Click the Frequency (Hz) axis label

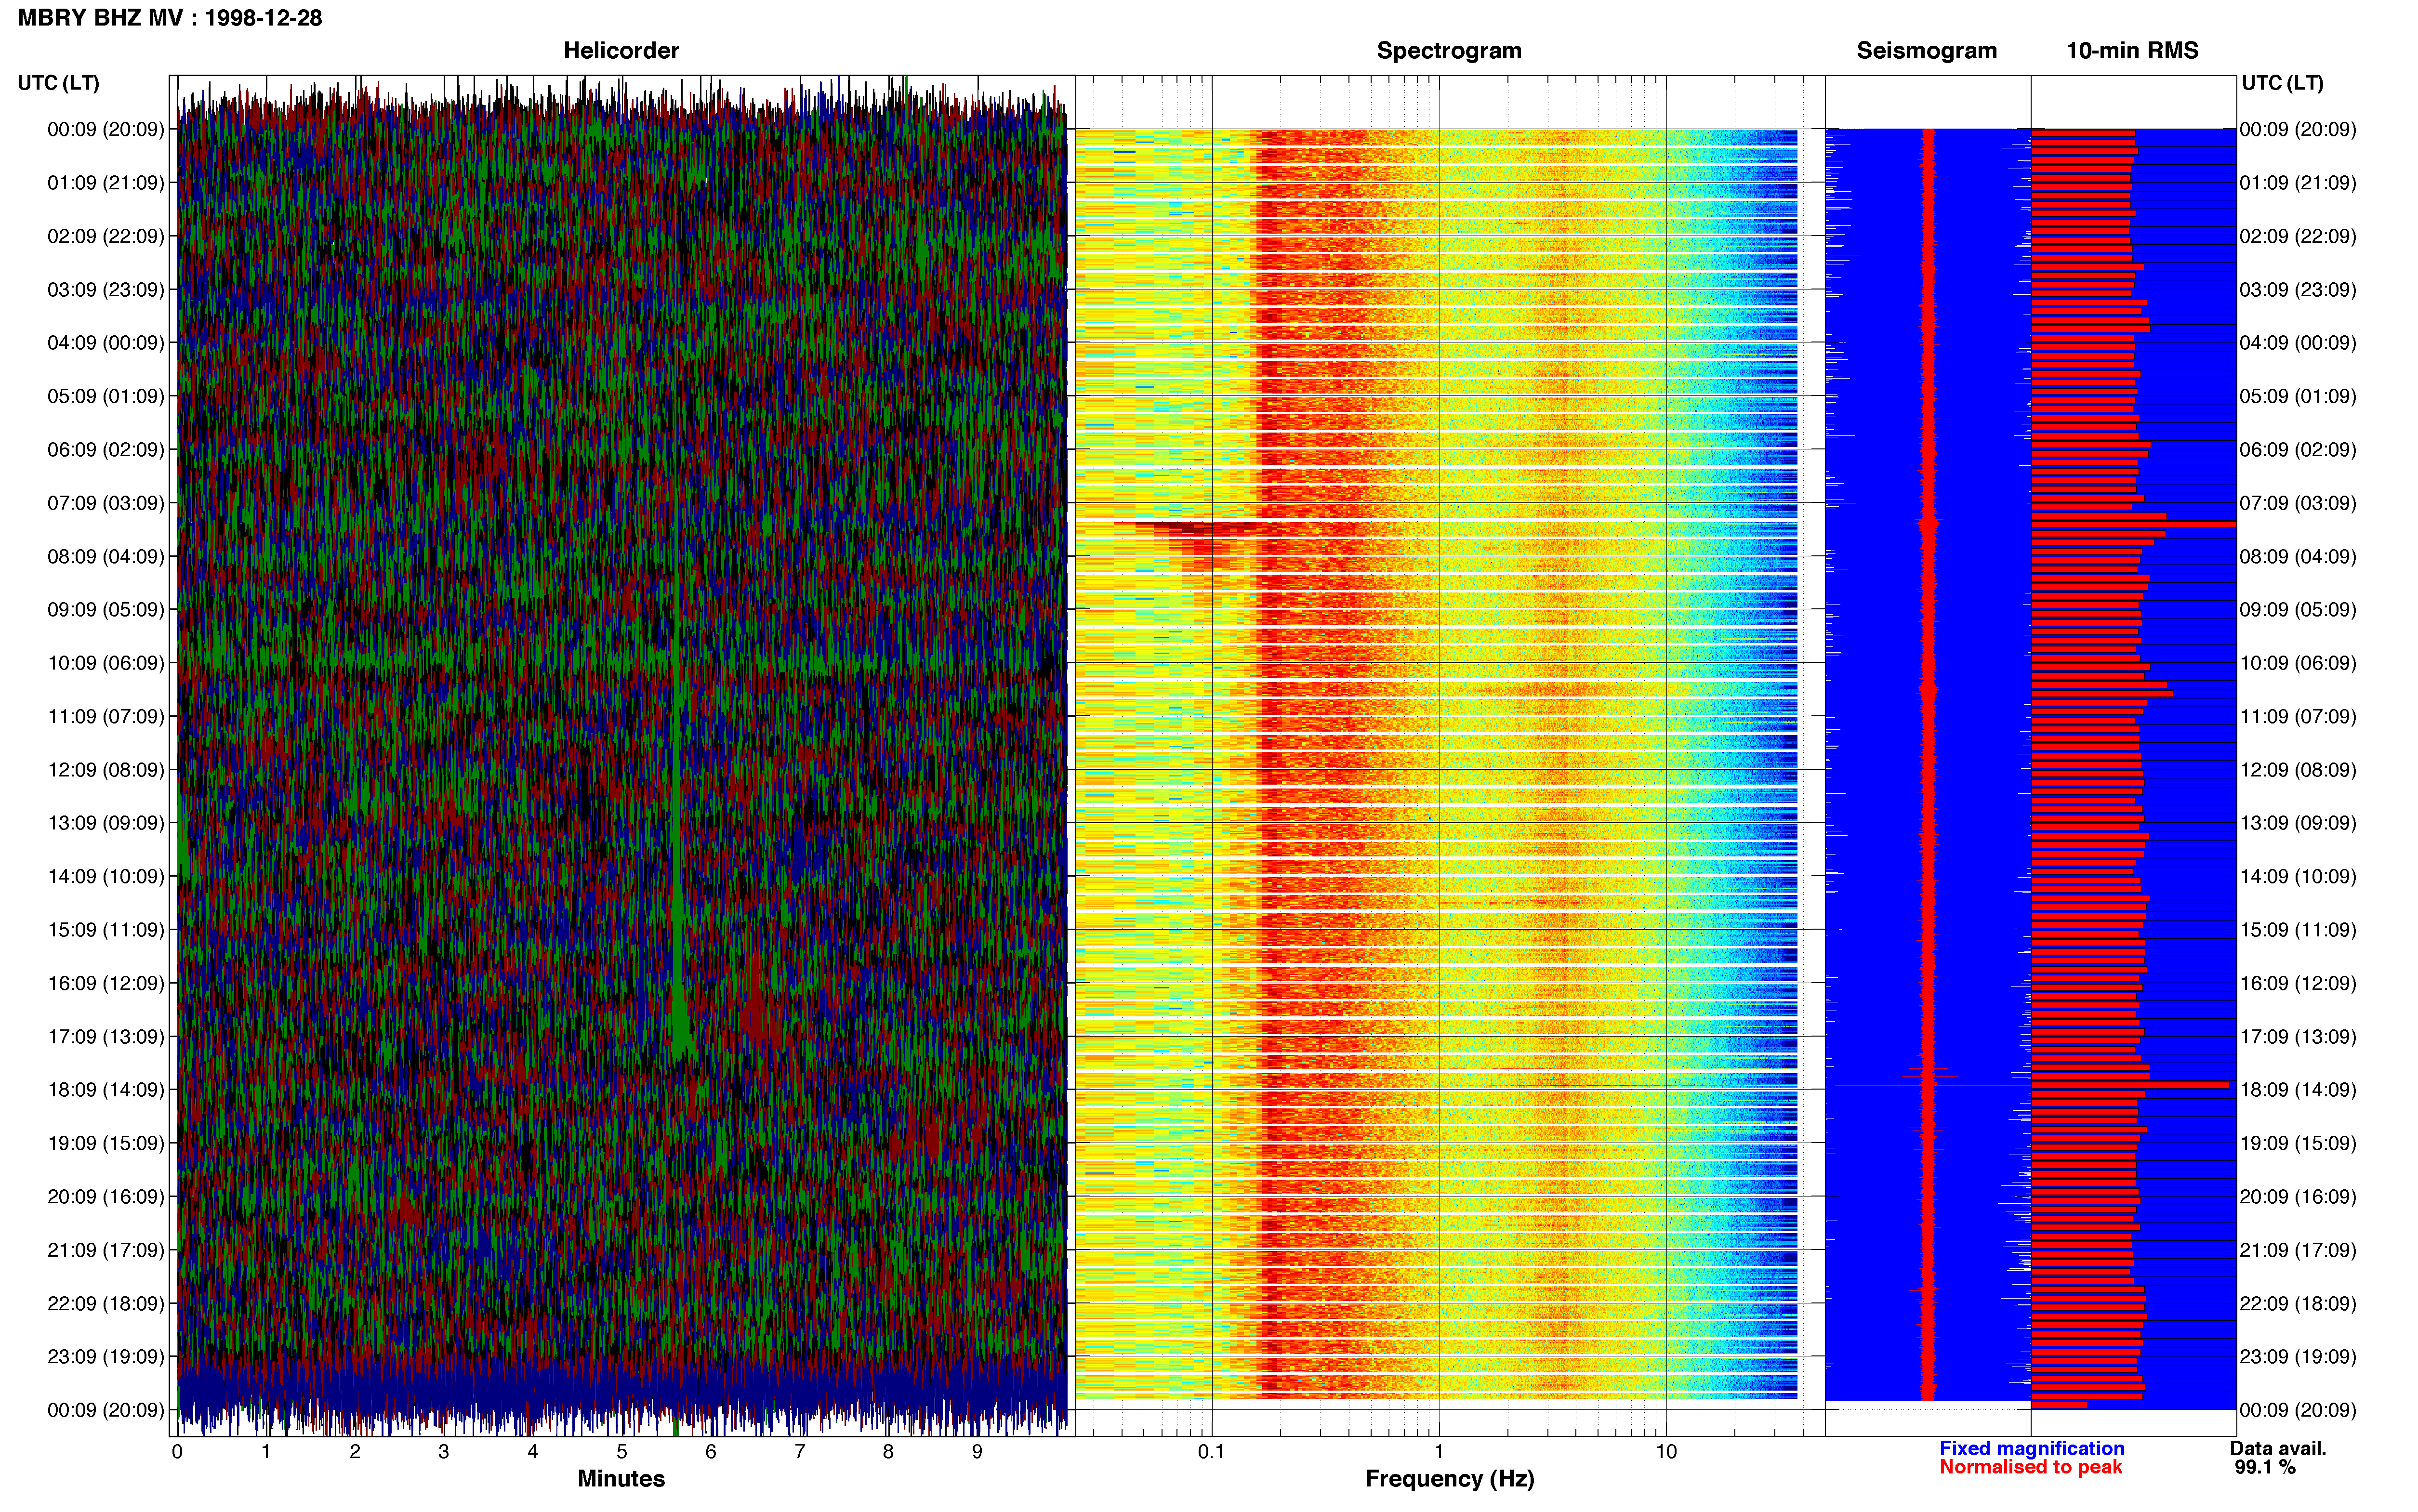(x=1449, y=1479)
